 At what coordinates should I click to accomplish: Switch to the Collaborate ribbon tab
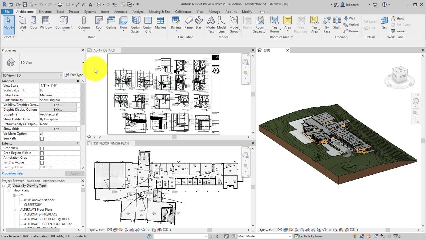pyautogui.click(x=183, y=12)
